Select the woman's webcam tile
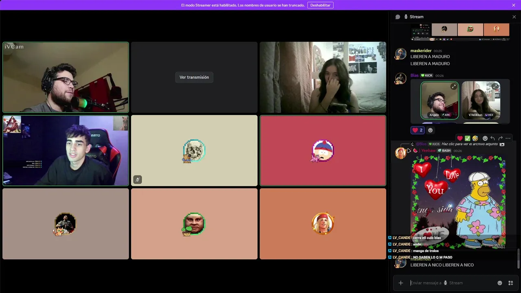The width and height of the screenshot is (521, 293). pyautogui.click(x=323, y=77)
